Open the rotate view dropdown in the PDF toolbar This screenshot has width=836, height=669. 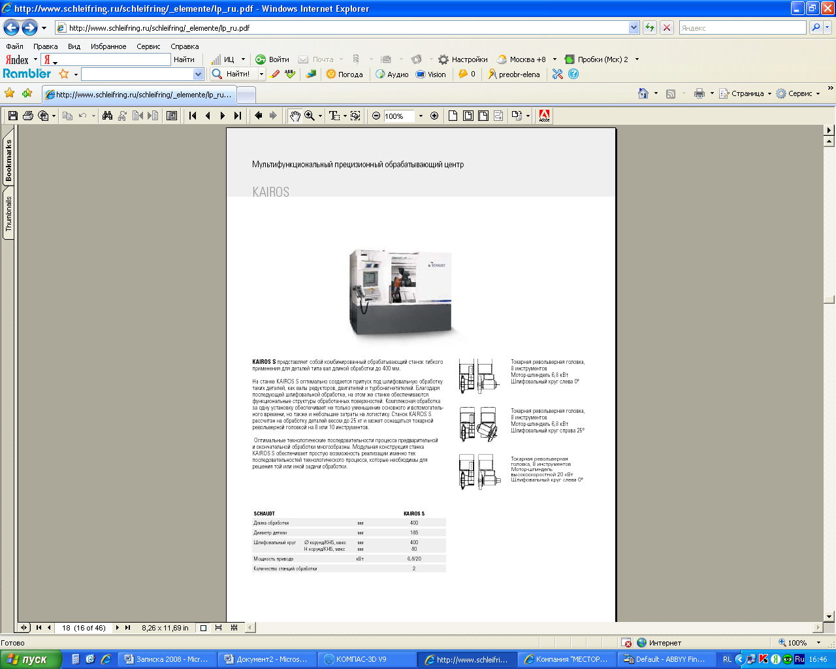(528, 116)
